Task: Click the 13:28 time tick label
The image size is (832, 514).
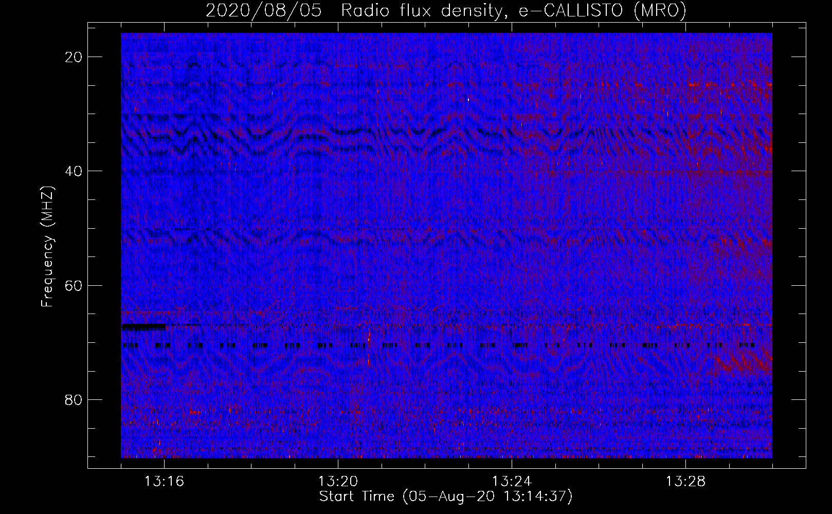Action: coord(685,482)
